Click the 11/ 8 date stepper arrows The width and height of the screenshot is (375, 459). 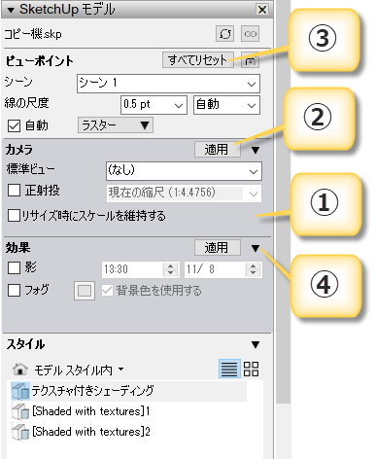click(254, 269)
